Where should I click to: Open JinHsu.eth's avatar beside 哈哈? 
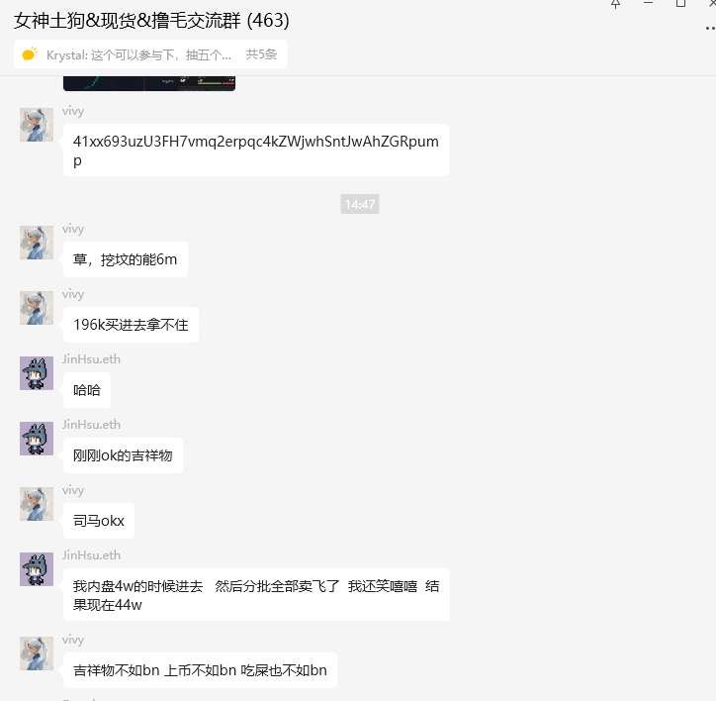(x=37, y=373)
